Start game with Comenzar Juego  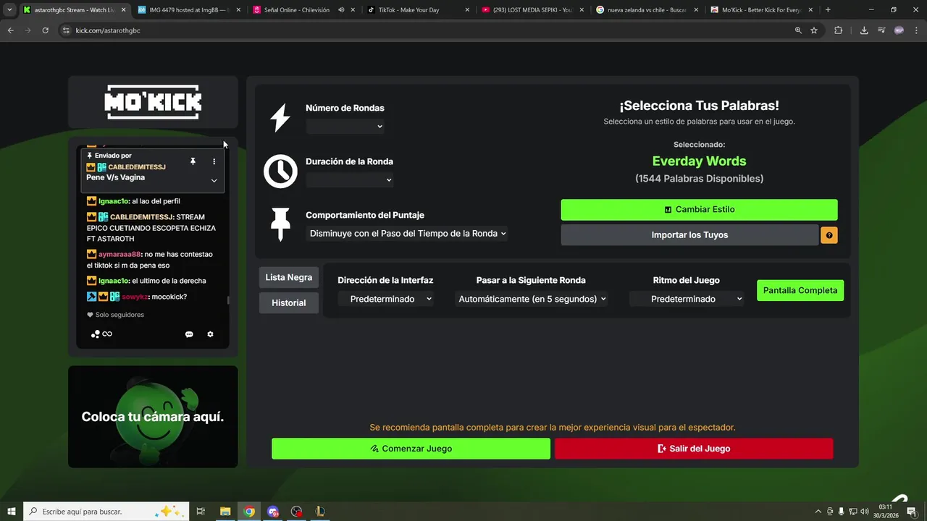[x=411, y=449]
